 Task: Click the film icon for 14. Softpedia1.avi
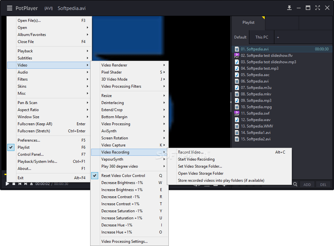237,132
